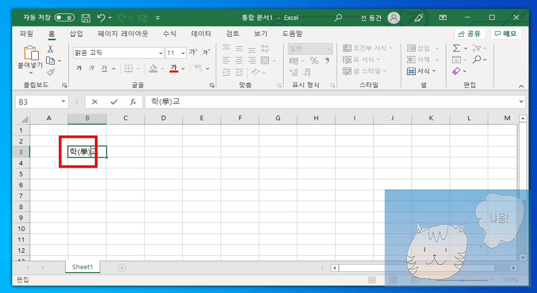Switch to the 보기 tab
Viewport: 537px width, 293px height.
[260, 34]
